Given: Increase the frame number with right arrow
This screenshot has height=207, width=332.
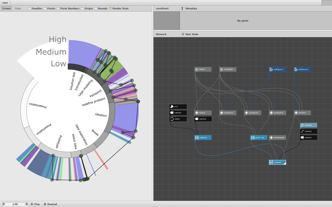Looking at the screenshot, I should 27,204.
